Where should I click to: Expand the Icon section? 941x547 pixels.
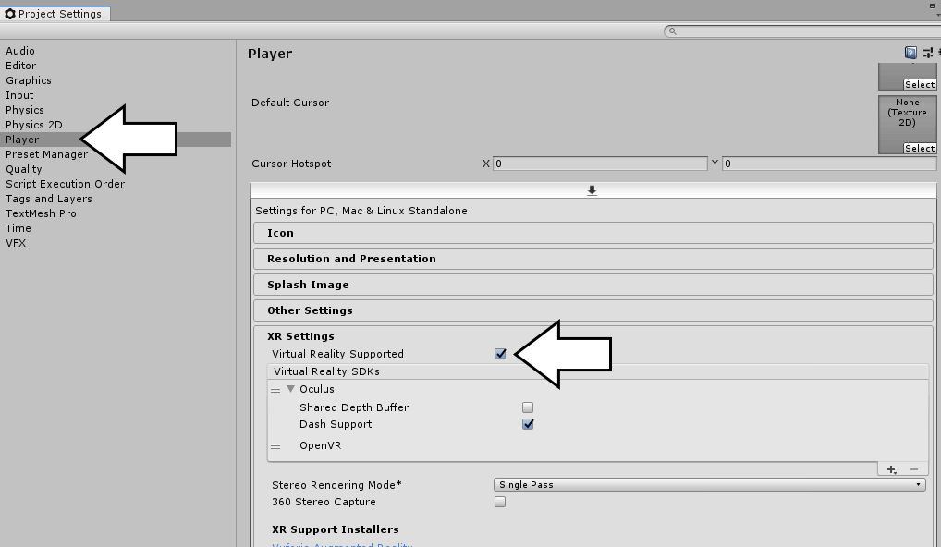[x=593, y=233]
